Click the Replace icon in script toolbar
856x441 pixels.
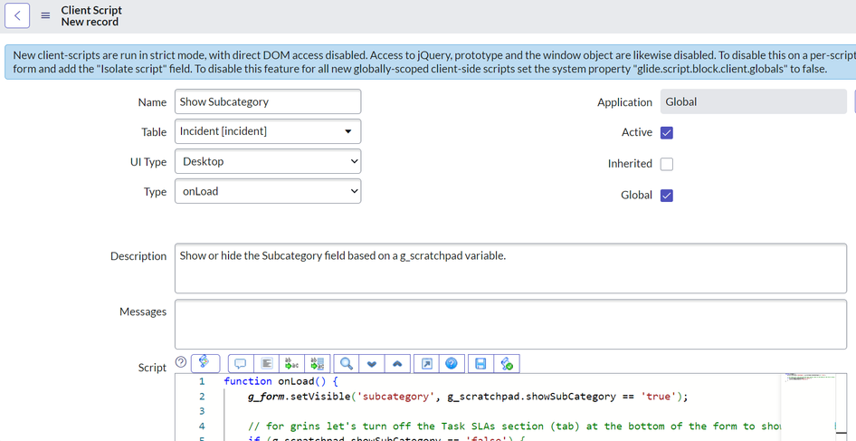292,363
